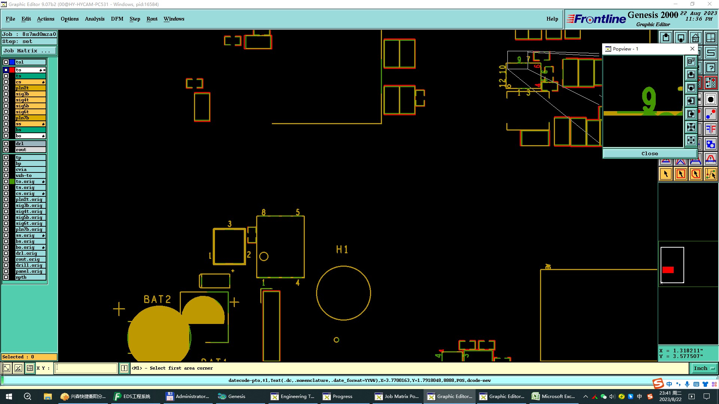Open the Help menu button
This screenshot has width=719, height=404.
click(x=552, y=19)
